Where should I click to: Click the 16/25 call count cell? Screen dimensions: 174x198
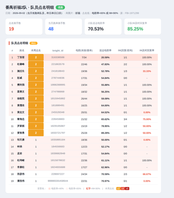(x=84, y=105)
